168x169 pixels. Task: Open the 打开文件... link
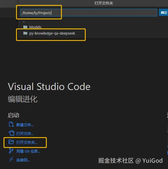pyautogui.click(x=25, y=134)
